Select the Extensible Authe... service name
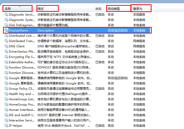The height and width of the screenshot is (129, 184). pos(22,62)
